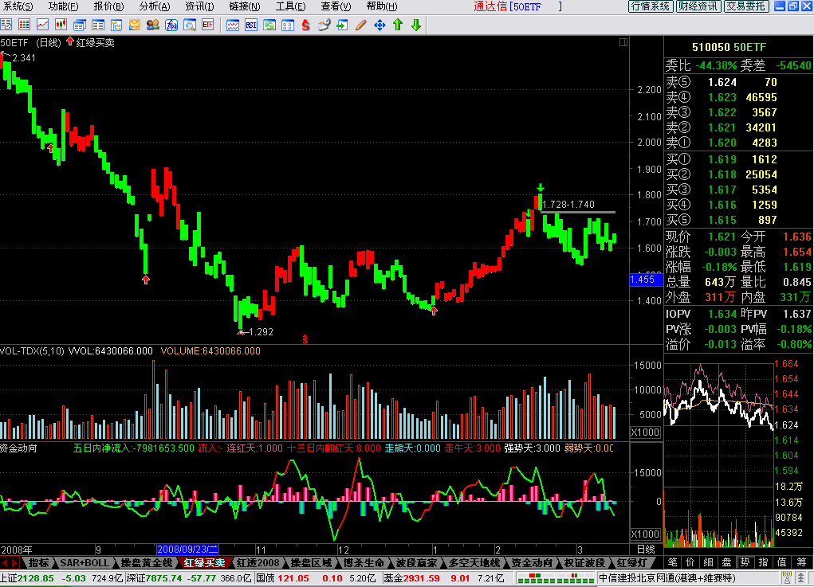Open the 资讯(I) menu
Screen dimensions: 814x587
[199, 6]
